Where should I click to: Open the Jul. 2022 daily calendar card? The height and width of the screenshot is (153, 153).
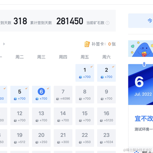(141, 84)
